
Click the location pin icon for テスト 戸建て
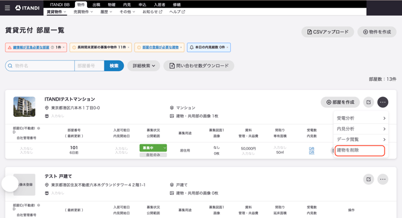pyautogui.click(x=47, y=184)
